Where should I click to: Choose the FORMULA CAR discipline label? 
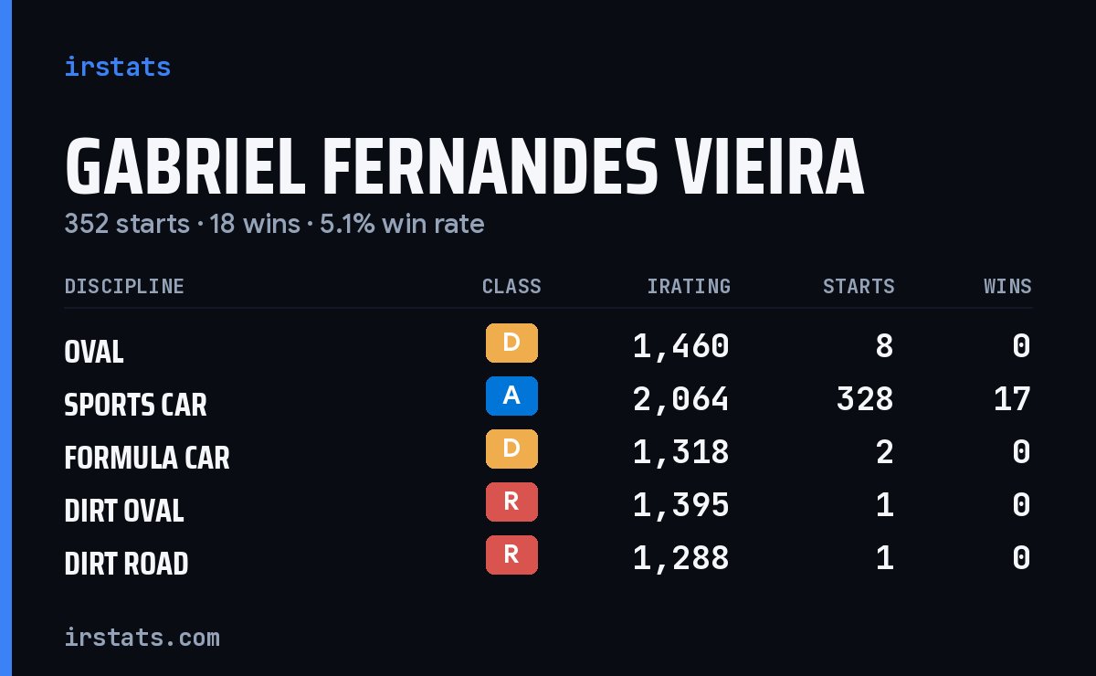click(x=147, y=458)
